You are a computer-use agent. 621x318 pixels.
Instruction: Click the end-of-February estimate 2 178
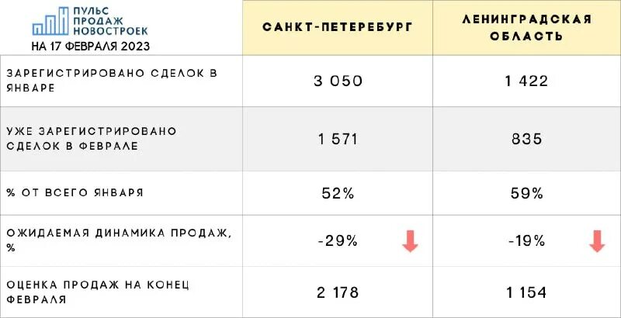(x=338, y=292)
